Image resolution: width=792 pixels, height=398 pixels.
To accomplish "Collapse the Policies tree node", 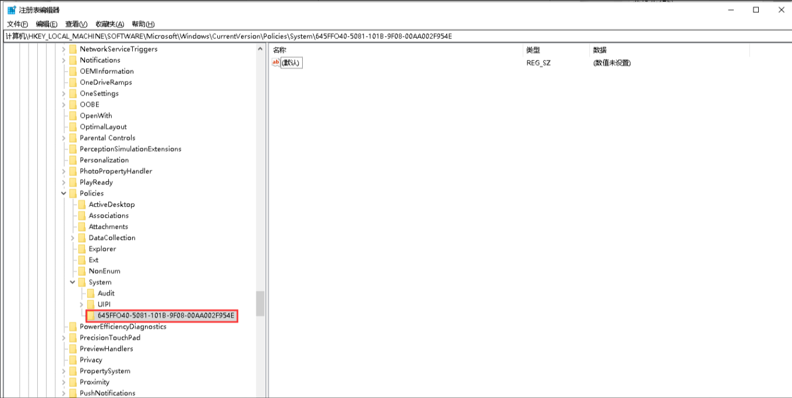I will (63, 193).
